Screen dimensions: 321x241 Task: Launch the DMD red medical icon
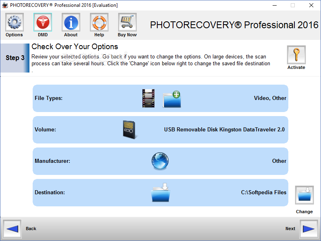point(43,22)
